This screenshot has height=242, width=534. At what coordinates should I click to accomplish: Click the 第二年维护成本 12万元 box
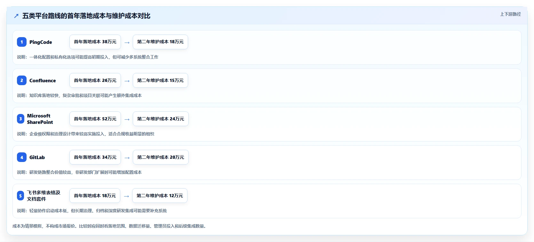pos(160,196)
